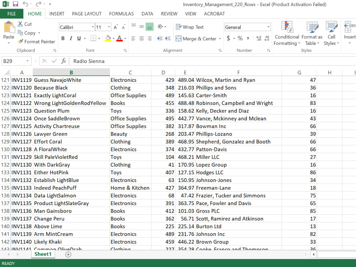
Task: Click Decrease Decimal icon
Action: (267, 38)
